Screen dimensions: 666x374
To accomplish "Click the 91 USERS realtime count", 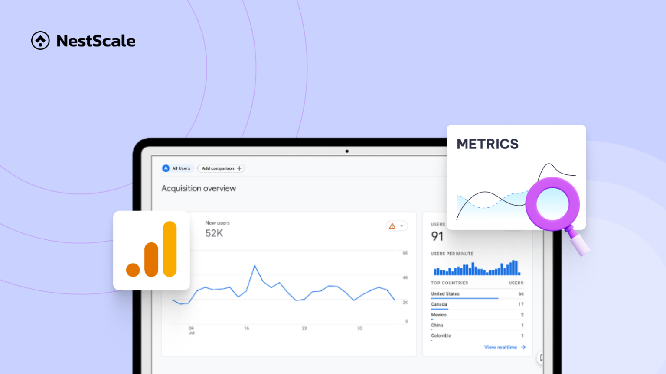I will click(438, 236).
